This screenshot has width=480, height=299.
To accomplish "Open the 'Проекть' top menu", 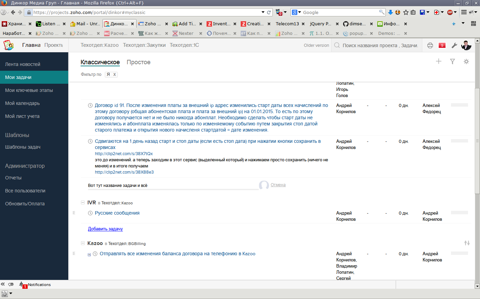I will pos(54,45).
